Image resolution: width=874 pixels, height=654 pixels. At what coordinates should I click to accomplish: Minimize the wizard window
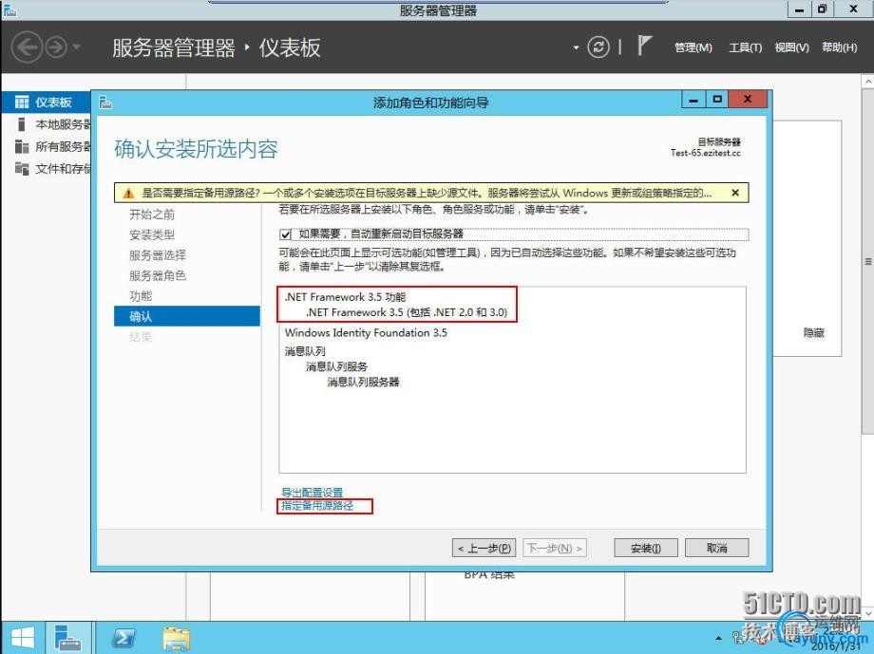[693, 101]
